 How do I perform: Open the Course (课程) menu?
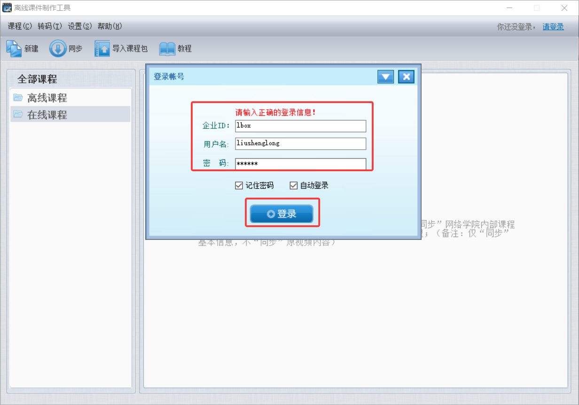point(20,26)
